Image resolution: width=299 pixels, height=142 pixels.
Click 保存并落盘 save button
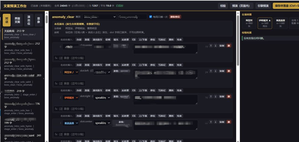pos(286,6)
